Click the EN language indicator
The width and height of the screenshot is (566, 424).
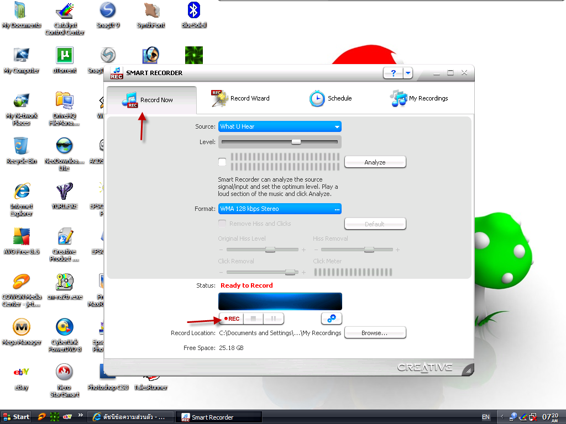(485, 417)
